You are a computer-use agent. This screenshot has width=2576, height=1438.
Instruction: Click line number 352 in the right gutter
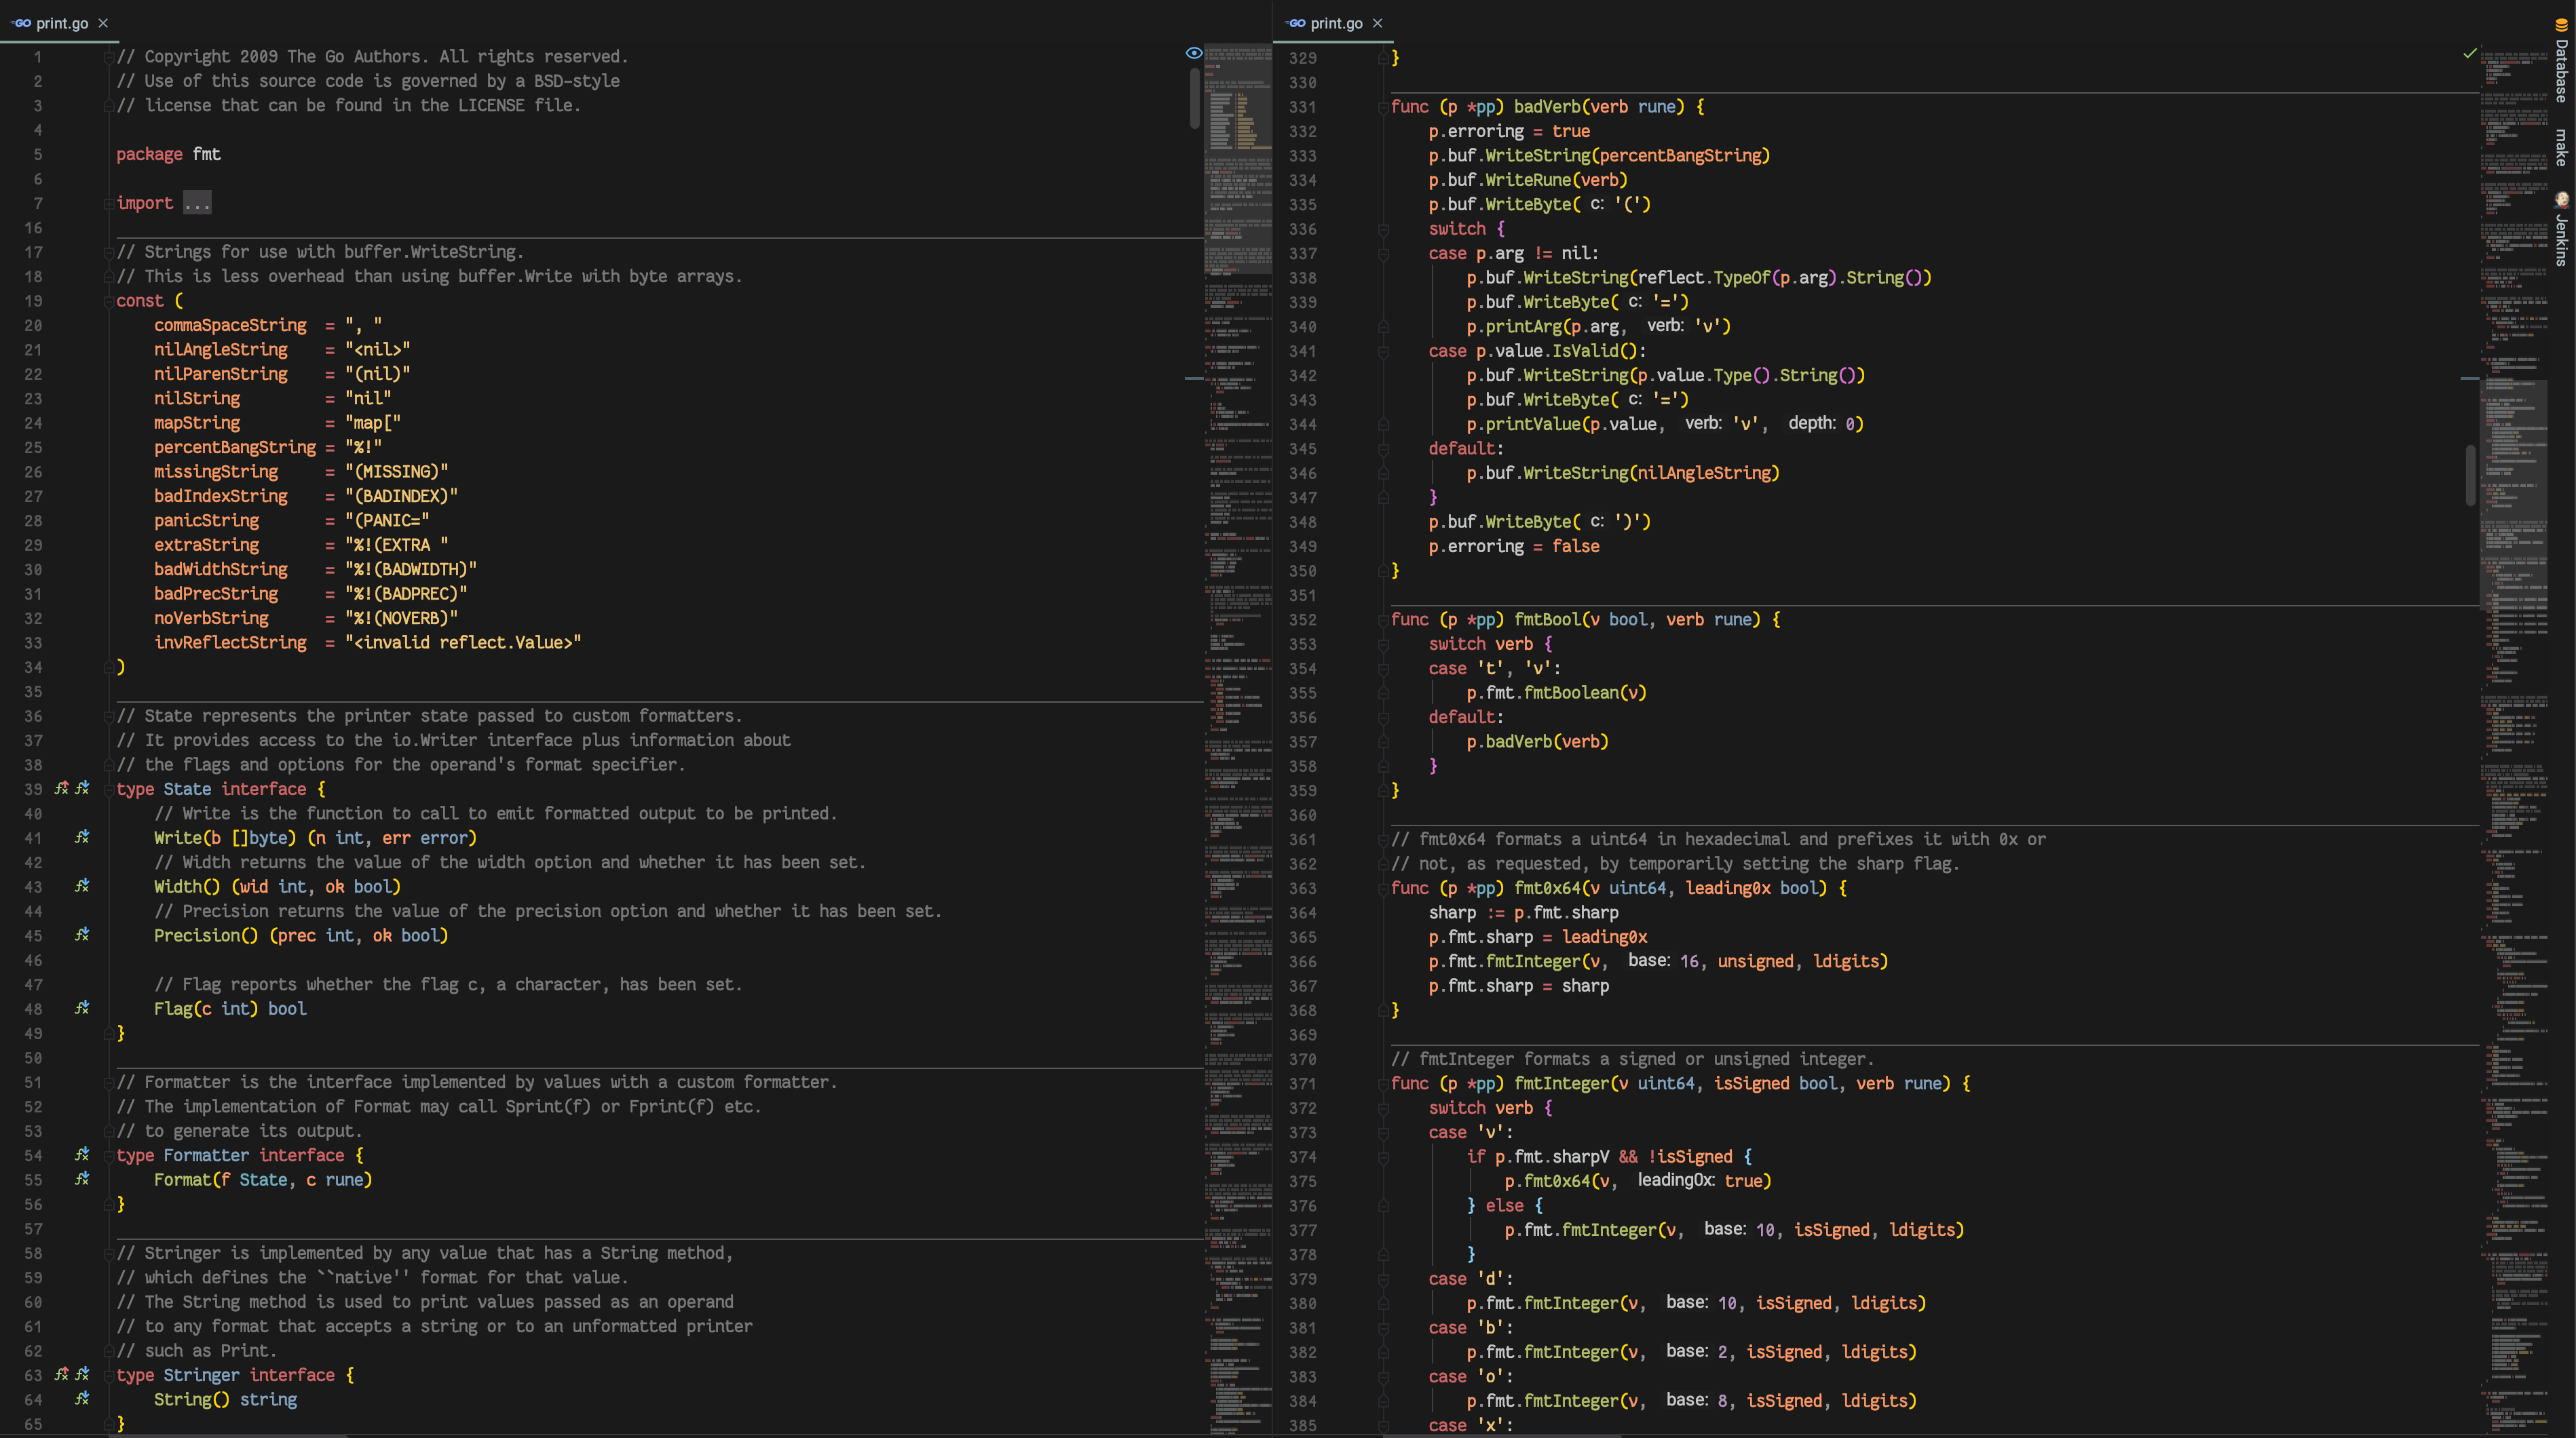[x=1302, y=619]
